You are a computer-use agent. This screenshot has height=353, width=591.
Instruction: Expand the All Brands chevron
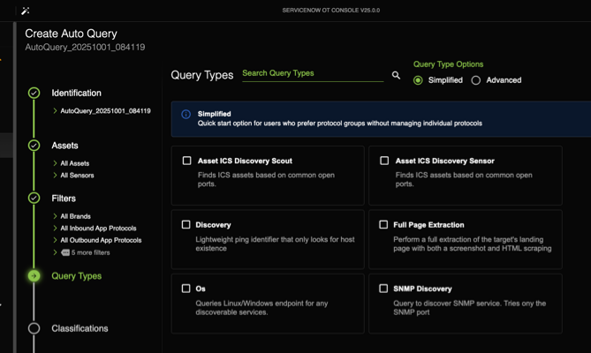[55, 216]
